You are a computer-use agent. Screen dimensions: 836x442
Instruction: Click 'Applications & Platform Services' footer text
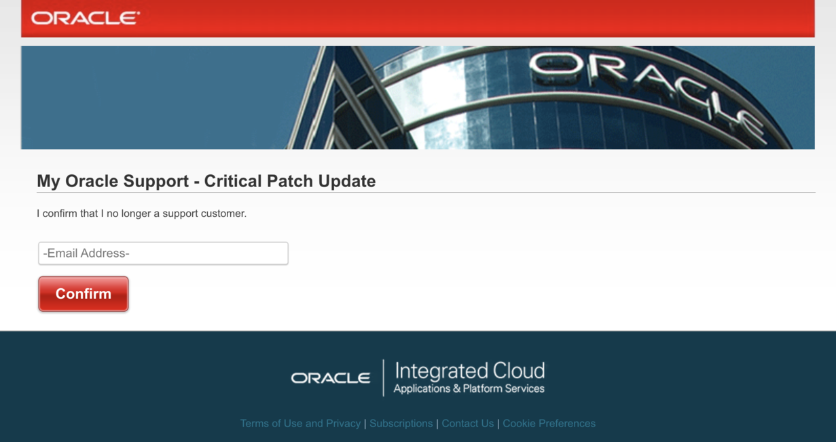(x=469, y=388)
